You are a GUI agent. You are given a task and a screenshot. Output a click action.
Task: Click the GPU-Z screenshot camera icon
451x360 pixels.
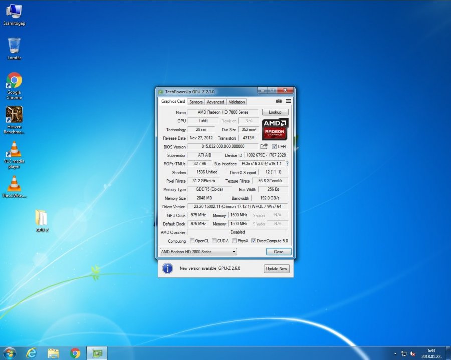[279, 101]
